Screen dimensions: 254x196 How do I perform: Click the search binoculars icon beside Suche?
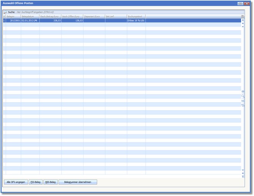tap(5, 12)
